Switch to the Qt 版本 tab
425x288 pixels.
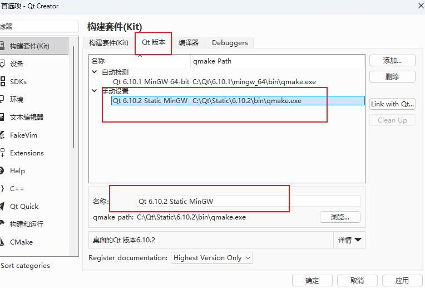[154, 42]
